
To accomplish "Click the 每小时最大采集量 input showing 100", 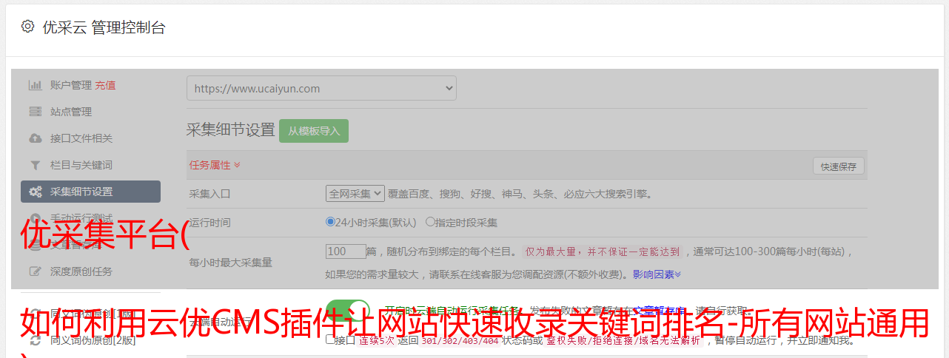I will [x=346, y=251].
